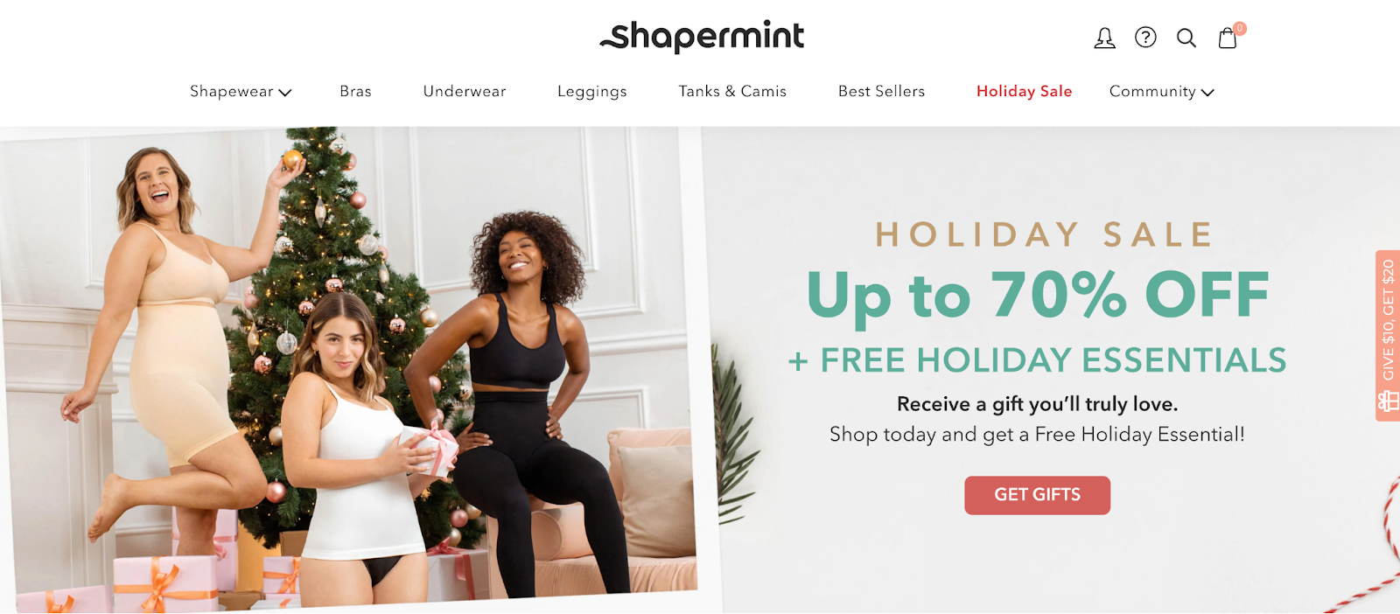1400x614 pixels.
Task: Click the Up to 70% OFF headline
Action: click(x=1038, y=295)
